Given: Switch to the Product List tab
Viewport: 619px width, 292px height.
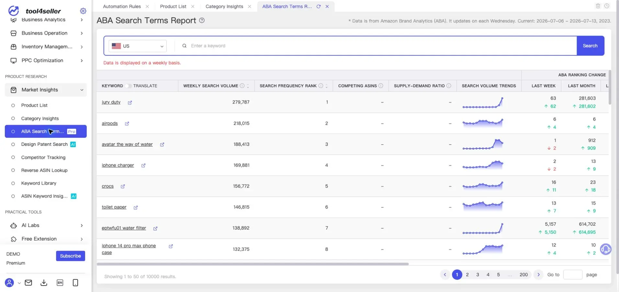Looking at the screenshot, I should click(173, 6).
